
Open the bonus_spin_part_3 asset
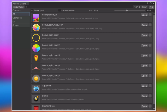[x=144, y=55]
